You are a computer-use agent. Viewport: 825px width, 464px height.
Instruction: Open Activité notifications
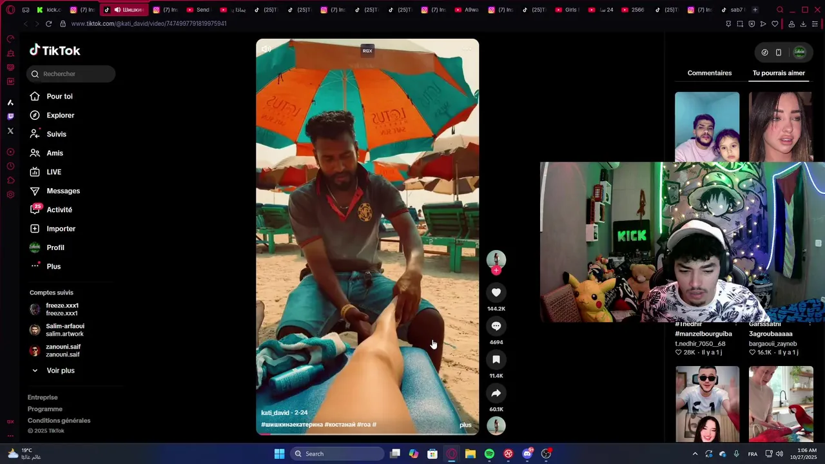click(59, 210)
